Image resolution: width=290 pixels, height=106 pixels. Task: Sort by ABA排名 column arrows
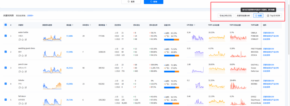coord(90,25)
